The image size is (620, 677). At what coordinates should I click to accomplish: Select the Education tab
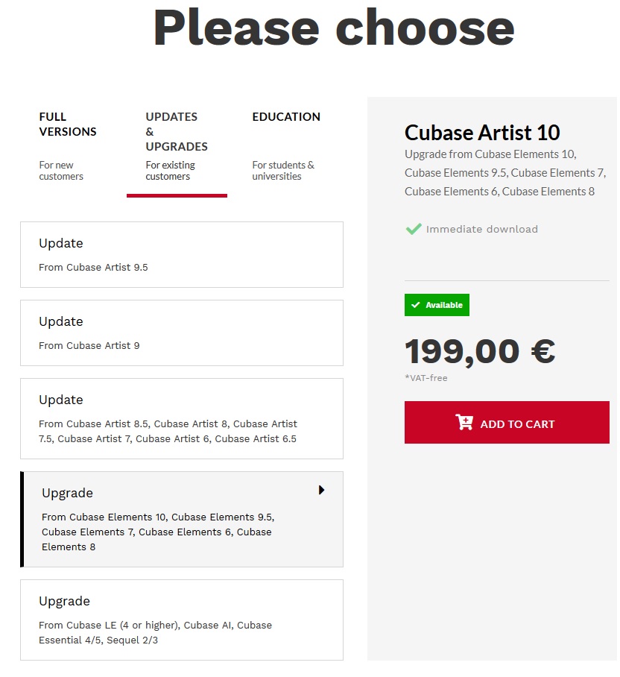pyautogui.click(x=286, y=117)
